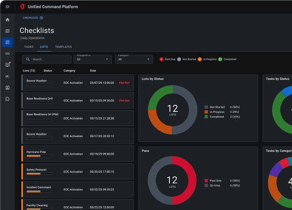Click the link icon in sidebar

point(7,54)
